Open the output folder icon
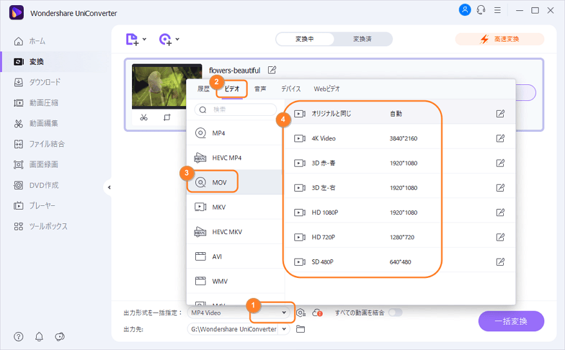 (300, 329)
